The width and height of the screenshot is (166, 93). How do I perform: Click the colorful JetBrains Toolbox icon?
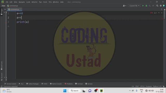(164, 6)
